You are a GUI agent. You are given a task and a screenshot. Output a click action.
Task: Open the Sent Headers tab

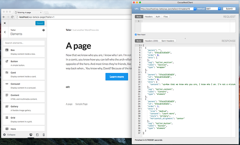pyautogui.click(x=168, y=41)
